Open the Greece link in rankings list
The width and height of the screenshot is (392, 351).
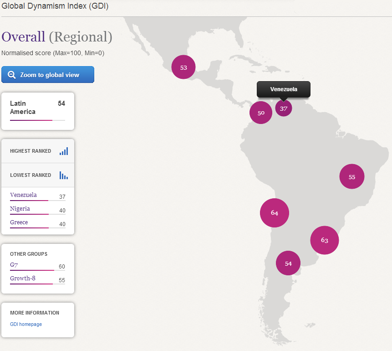coord(19,222)
